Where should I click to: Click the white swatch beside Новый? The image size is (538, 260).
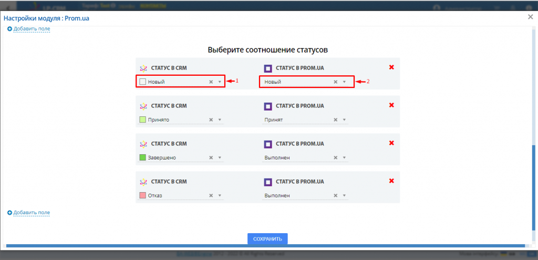(x=143, y=82)
